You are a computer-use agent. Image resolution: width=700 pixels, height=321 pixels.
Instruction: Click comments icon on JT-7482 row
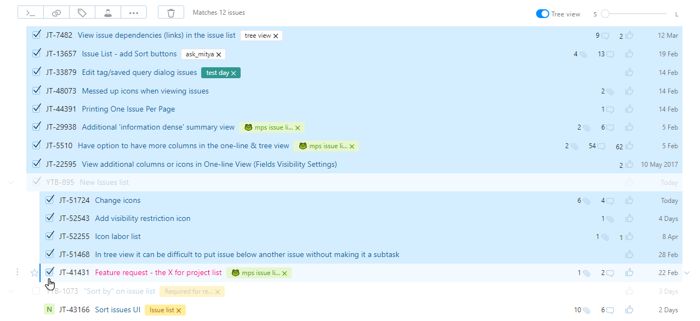pos(605,36)
